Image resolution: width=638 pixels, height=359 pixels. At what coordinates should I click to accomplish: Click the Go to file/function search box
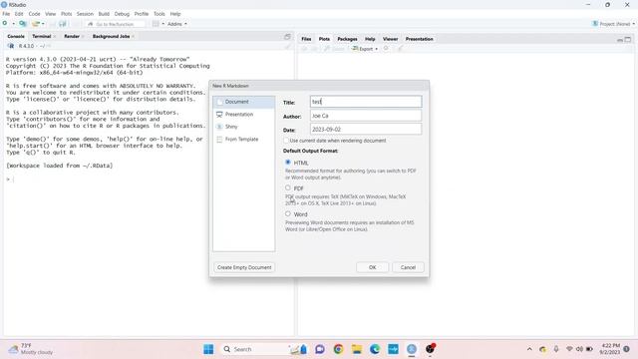(x=116, y=24)
